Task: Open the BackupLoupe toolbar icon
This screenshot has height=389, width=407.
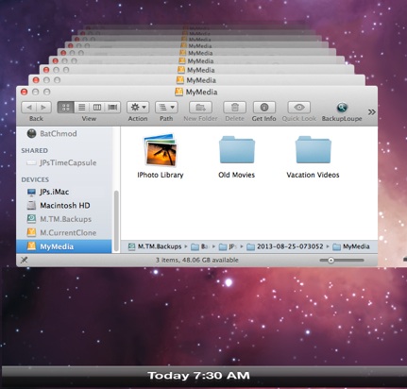Action: point(342,108)
